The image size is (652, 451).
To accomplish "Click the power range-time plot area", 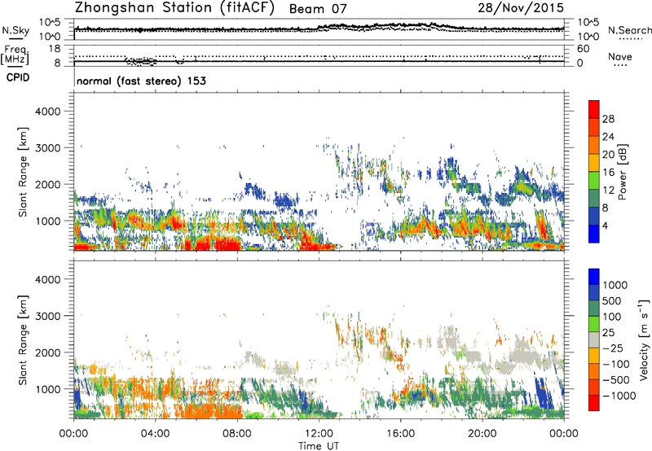I will (319, 172).
